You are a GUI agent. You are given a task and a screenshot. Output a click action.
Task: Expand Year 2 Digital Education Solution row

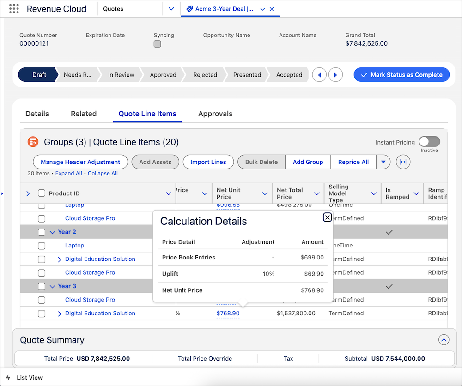(60, 259)
